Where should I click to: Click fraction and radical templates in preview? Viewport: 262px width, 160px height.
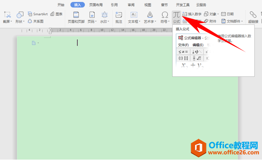pyautogui.click(x=197, y=58)
